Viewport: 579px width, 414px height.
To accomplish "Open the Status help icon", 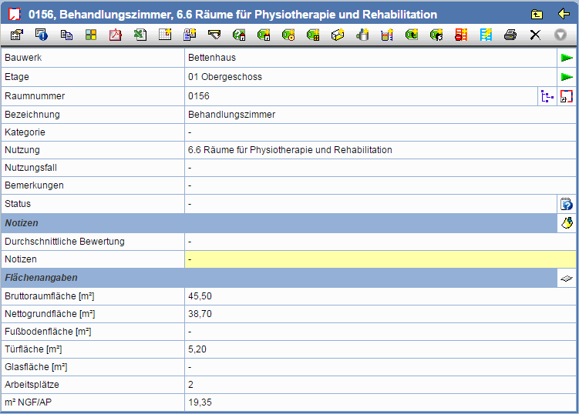I will click(567, 204).
